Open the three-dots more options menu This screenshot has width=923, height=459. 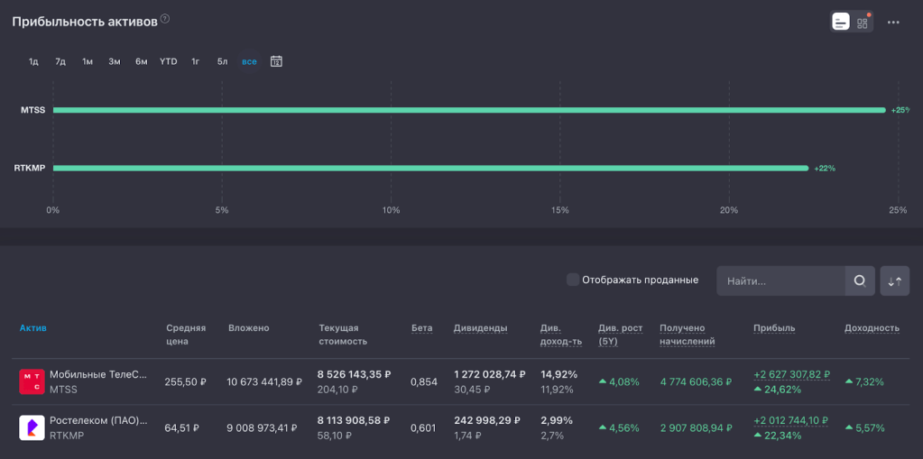[x=893, y=22]
